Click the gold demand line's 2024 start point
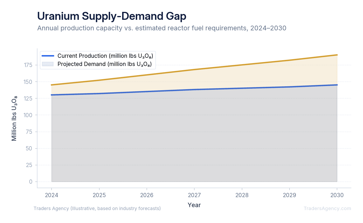 click(51, 85)
